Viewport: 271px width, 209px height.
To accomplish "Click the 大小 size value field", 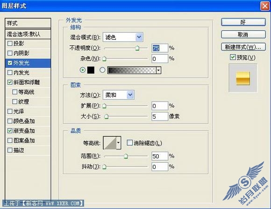I will tap(160, 116).
